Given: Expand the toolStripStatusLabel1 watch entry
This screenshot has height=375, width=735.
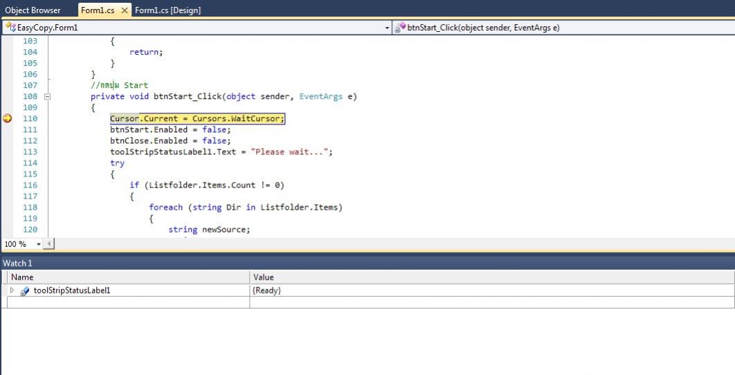Looking at the screenshot, I should 12,291.
